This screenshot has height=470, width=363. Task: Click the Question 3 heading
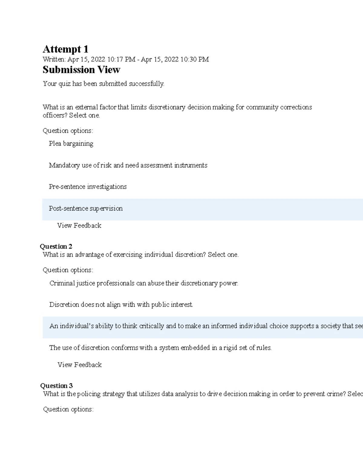[x=57, y=386]
